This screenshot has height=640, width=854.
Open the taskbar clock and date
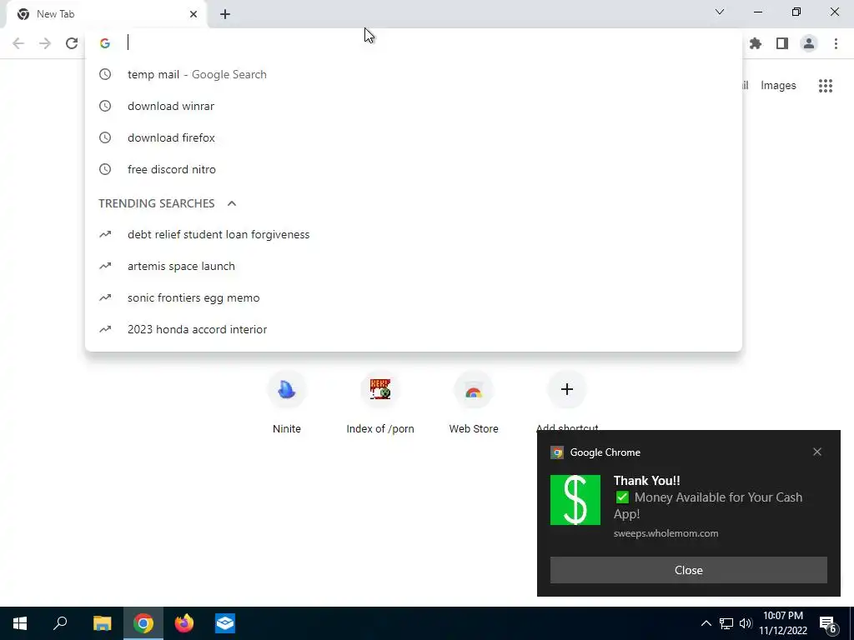[782, 623]
